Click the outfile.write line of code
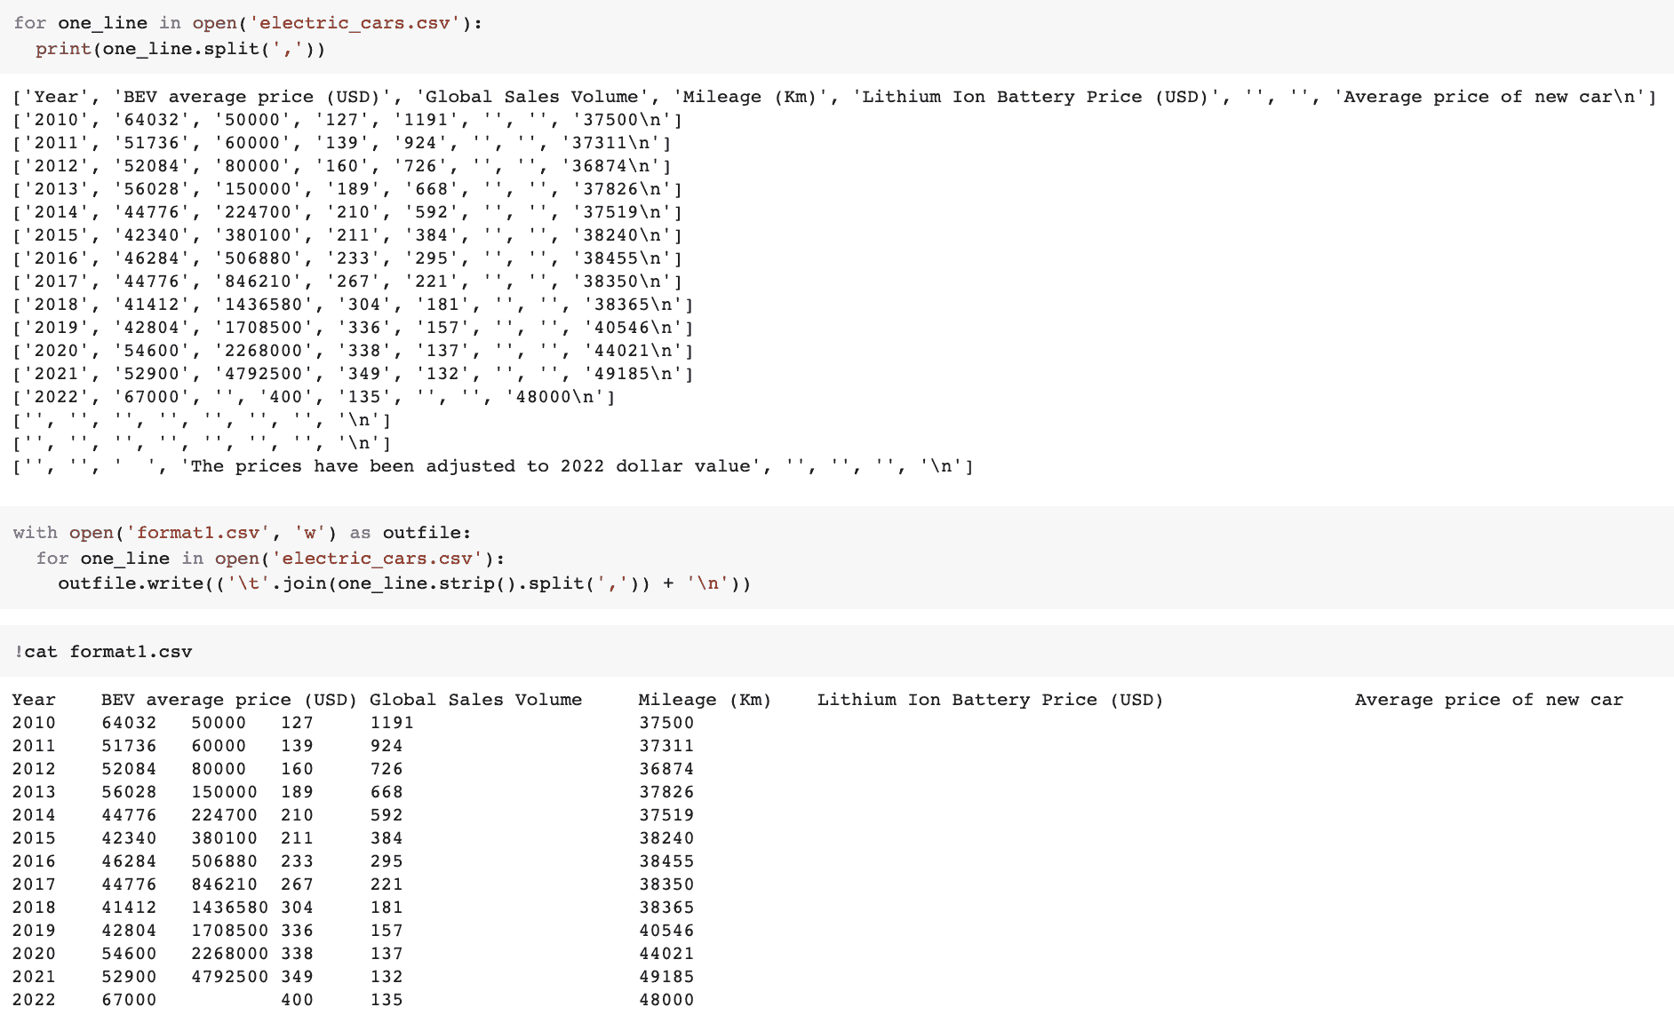This screenshot has height=1023, width=1674. point(404,583)
